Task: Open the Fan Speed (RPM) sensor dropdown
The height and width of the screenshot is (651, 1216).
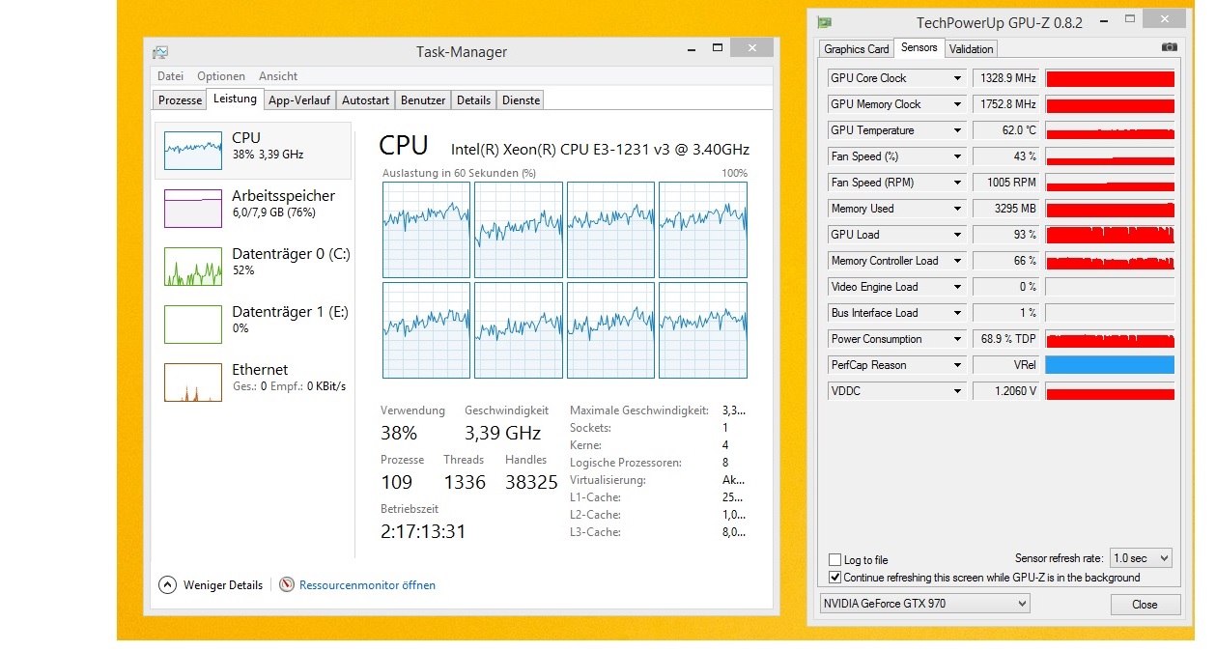Action: click(x=957, y=183)
